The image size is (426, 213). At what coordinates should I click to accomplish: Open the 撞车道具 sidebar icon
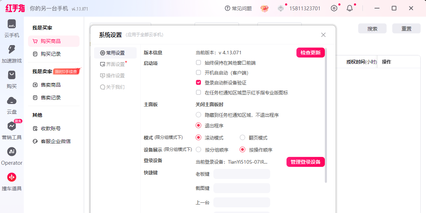(12, 177)
